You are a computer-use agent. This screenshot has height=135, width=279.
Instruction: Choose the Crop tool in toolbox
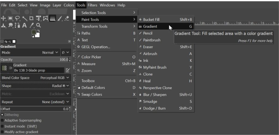tap(32, 19)
